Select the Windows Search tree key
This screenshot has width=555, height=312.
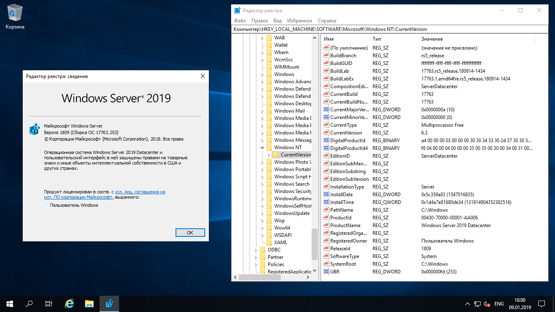click(292, 184)
